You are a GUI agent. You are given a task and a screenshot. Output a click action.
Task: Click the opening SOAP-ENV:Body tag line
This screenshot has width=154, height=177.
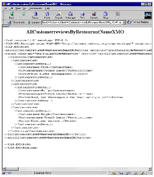[17, 47]
